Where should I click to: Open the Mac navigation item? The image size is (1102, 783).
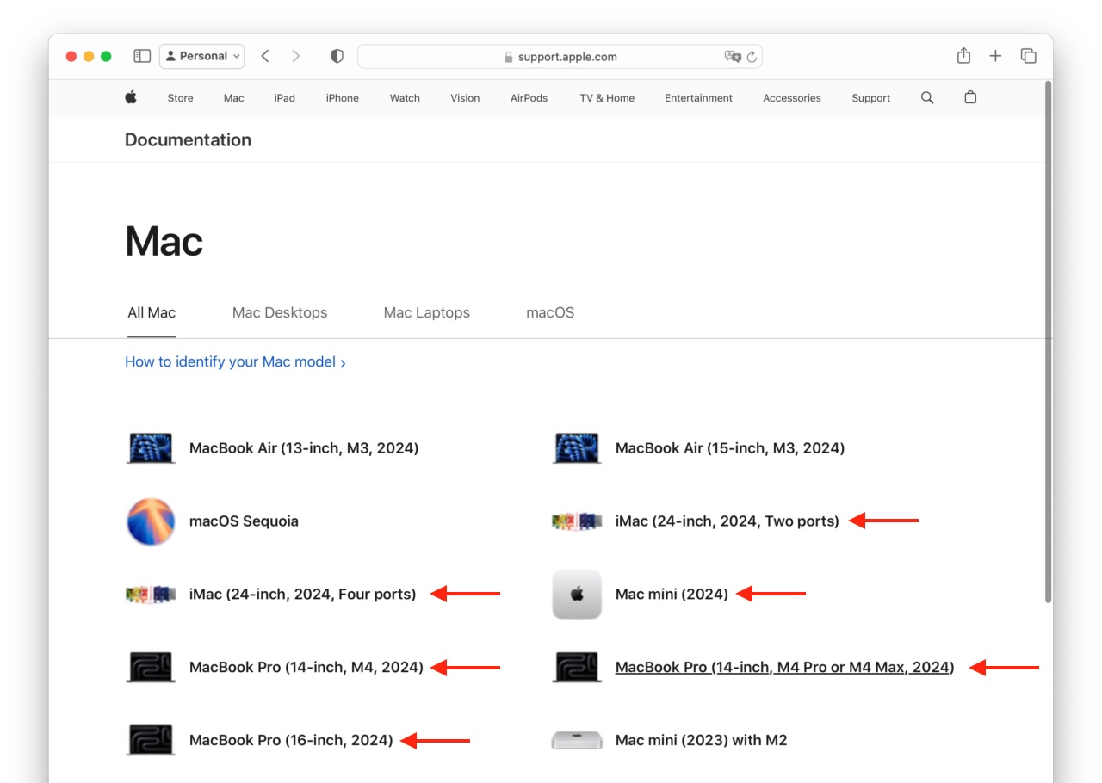pyautogui.click(x=233, y=98)
